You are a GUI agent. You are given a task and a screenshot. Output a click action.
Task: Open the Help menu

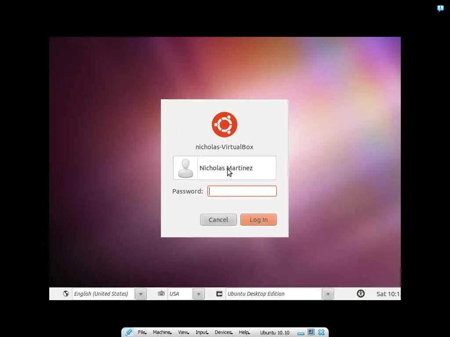(244, 333)
